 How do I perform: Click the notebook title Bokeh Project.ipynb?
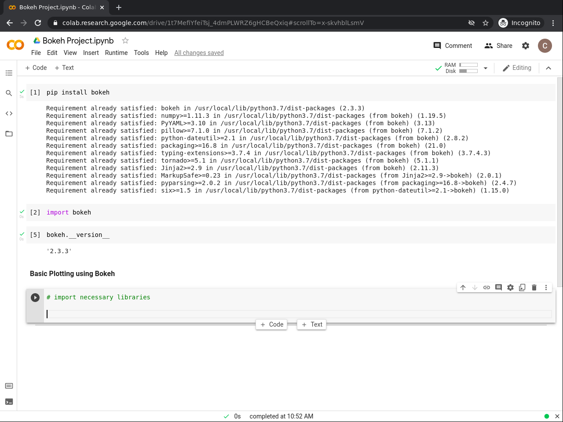click(78, 40)
